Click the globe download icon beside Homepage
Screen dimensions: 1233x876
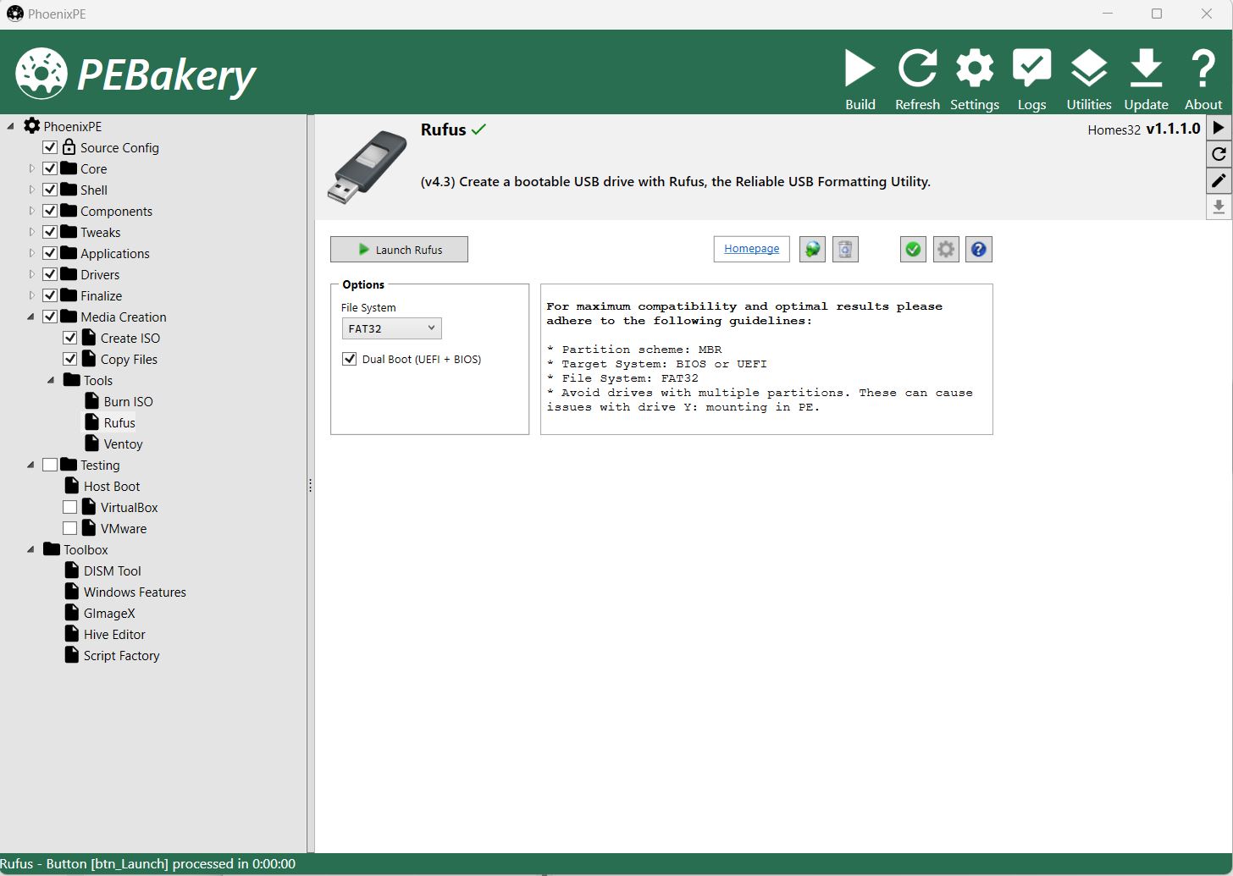[x=812, y=249]
